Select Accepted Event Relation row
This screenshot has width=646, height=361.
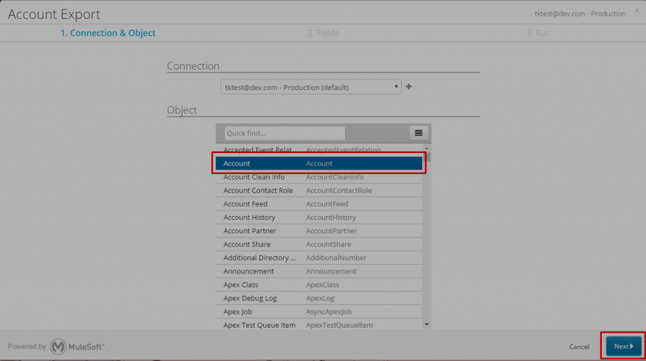point(319,150)
